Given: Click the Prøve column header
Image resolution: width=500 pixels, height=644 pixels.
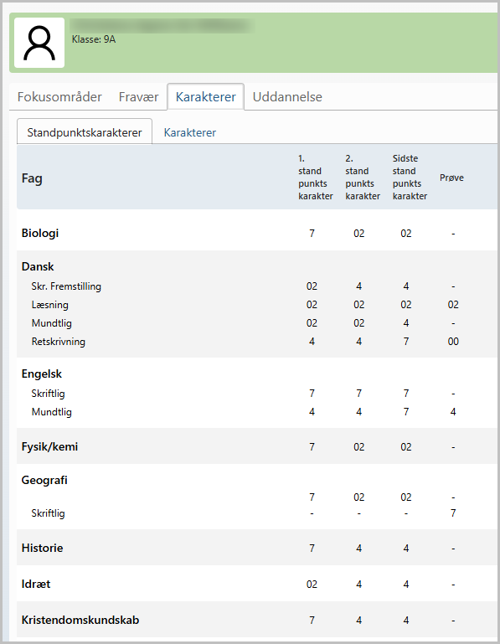Looking at the screenshot, I should click(451, 178).
